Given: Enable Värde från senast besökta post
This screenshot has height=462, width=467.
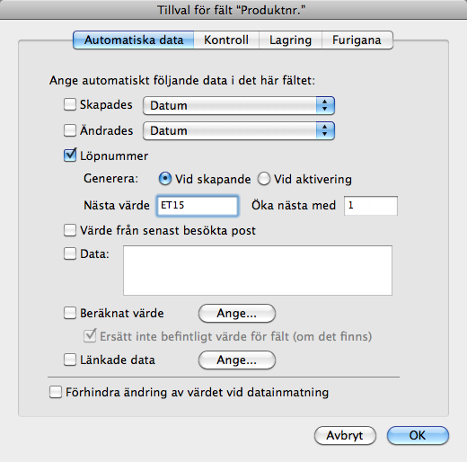Looking at the screenshot, I should [70, 230].
